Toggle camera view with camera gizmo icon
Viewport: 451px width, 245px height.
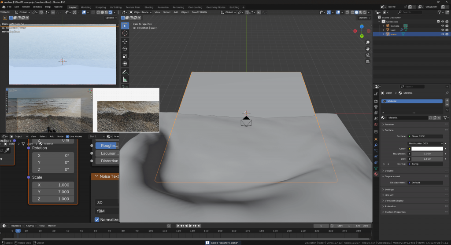pos(368,55)
